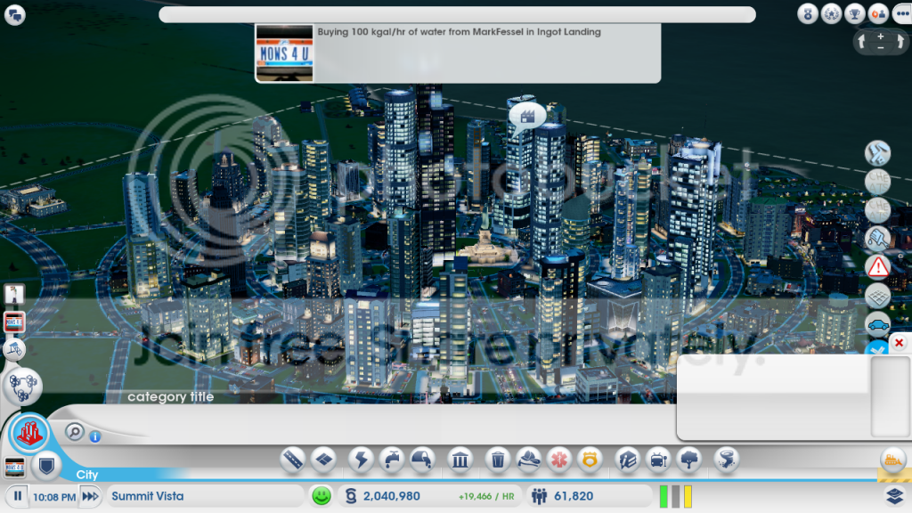Open the region view icon
The width and height of the screenshot is (912, 513).
pyautogui.click(x=23, y=387)
